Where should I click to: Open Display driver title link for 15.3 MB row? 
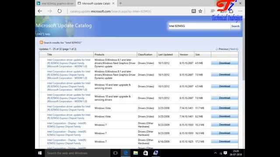point(66,125)
